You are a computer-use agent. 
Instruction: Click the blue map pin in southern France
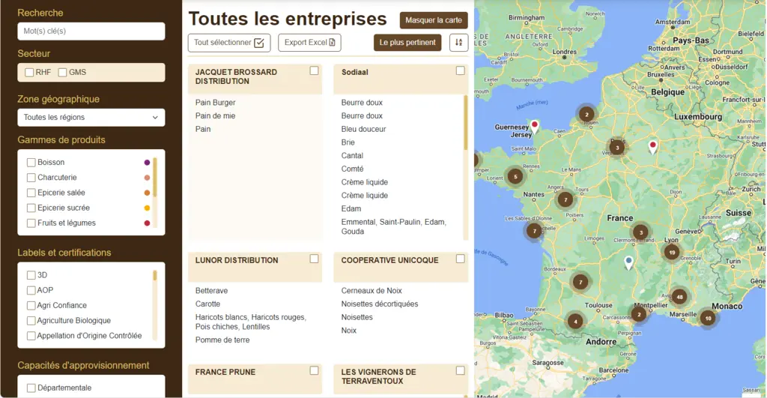[x=629, y=262]
